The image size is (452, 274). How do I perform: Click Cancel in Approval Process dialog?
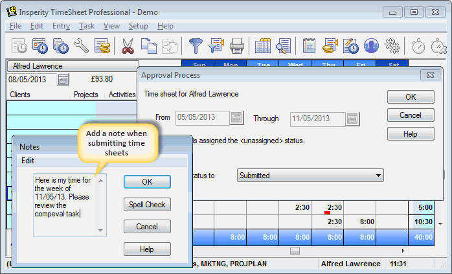pos(411,115)
